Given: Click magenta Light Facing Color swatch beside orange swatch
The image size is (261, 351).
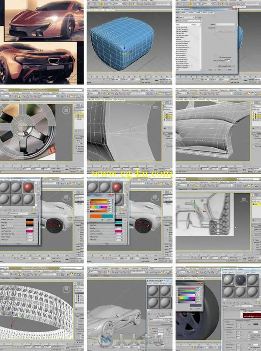Looking at the screenshot, I should click(30, 231).
